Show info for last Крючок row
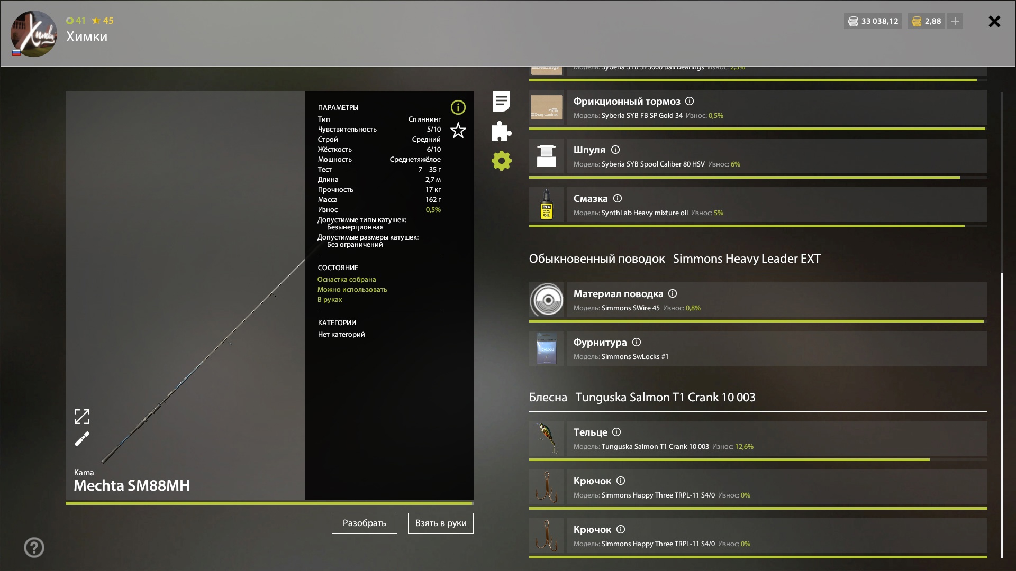Image resolution: width=1016 pixels, height=571 pixels. tap(621, 529)
